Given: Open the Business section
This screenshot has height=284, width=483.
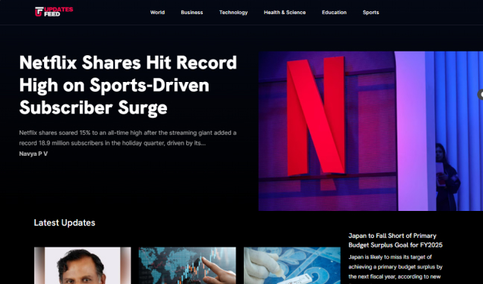Looking at the screenshot, I should (192, 13).
